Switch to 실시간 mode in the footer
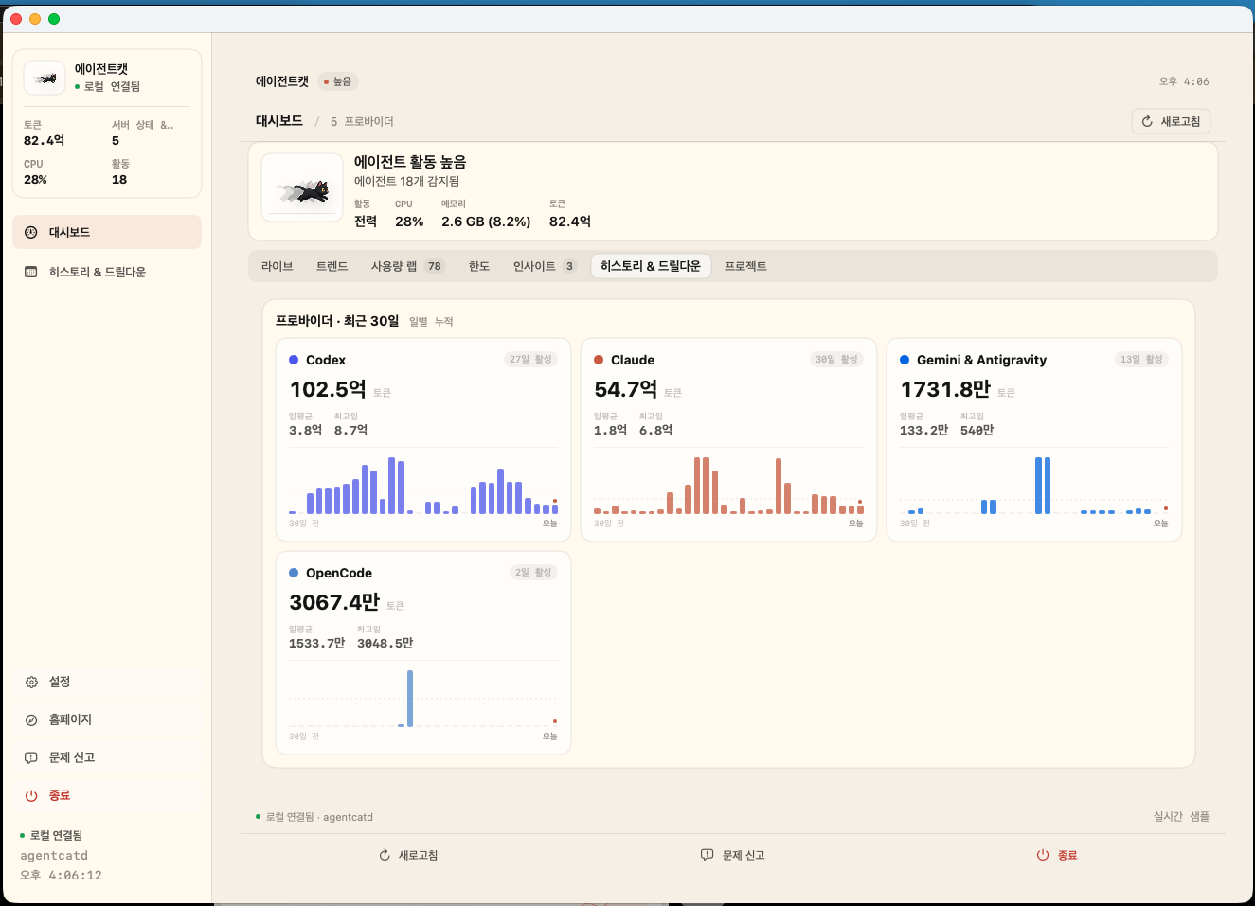 [x=1168, y=816]
